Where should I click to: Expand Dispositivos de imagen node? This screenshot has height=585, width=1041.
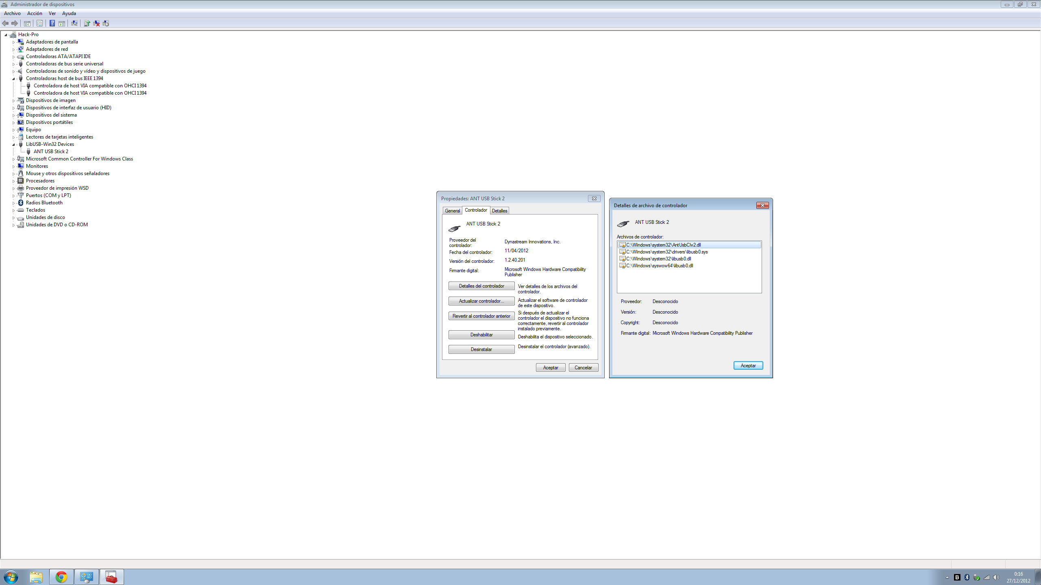13,100
